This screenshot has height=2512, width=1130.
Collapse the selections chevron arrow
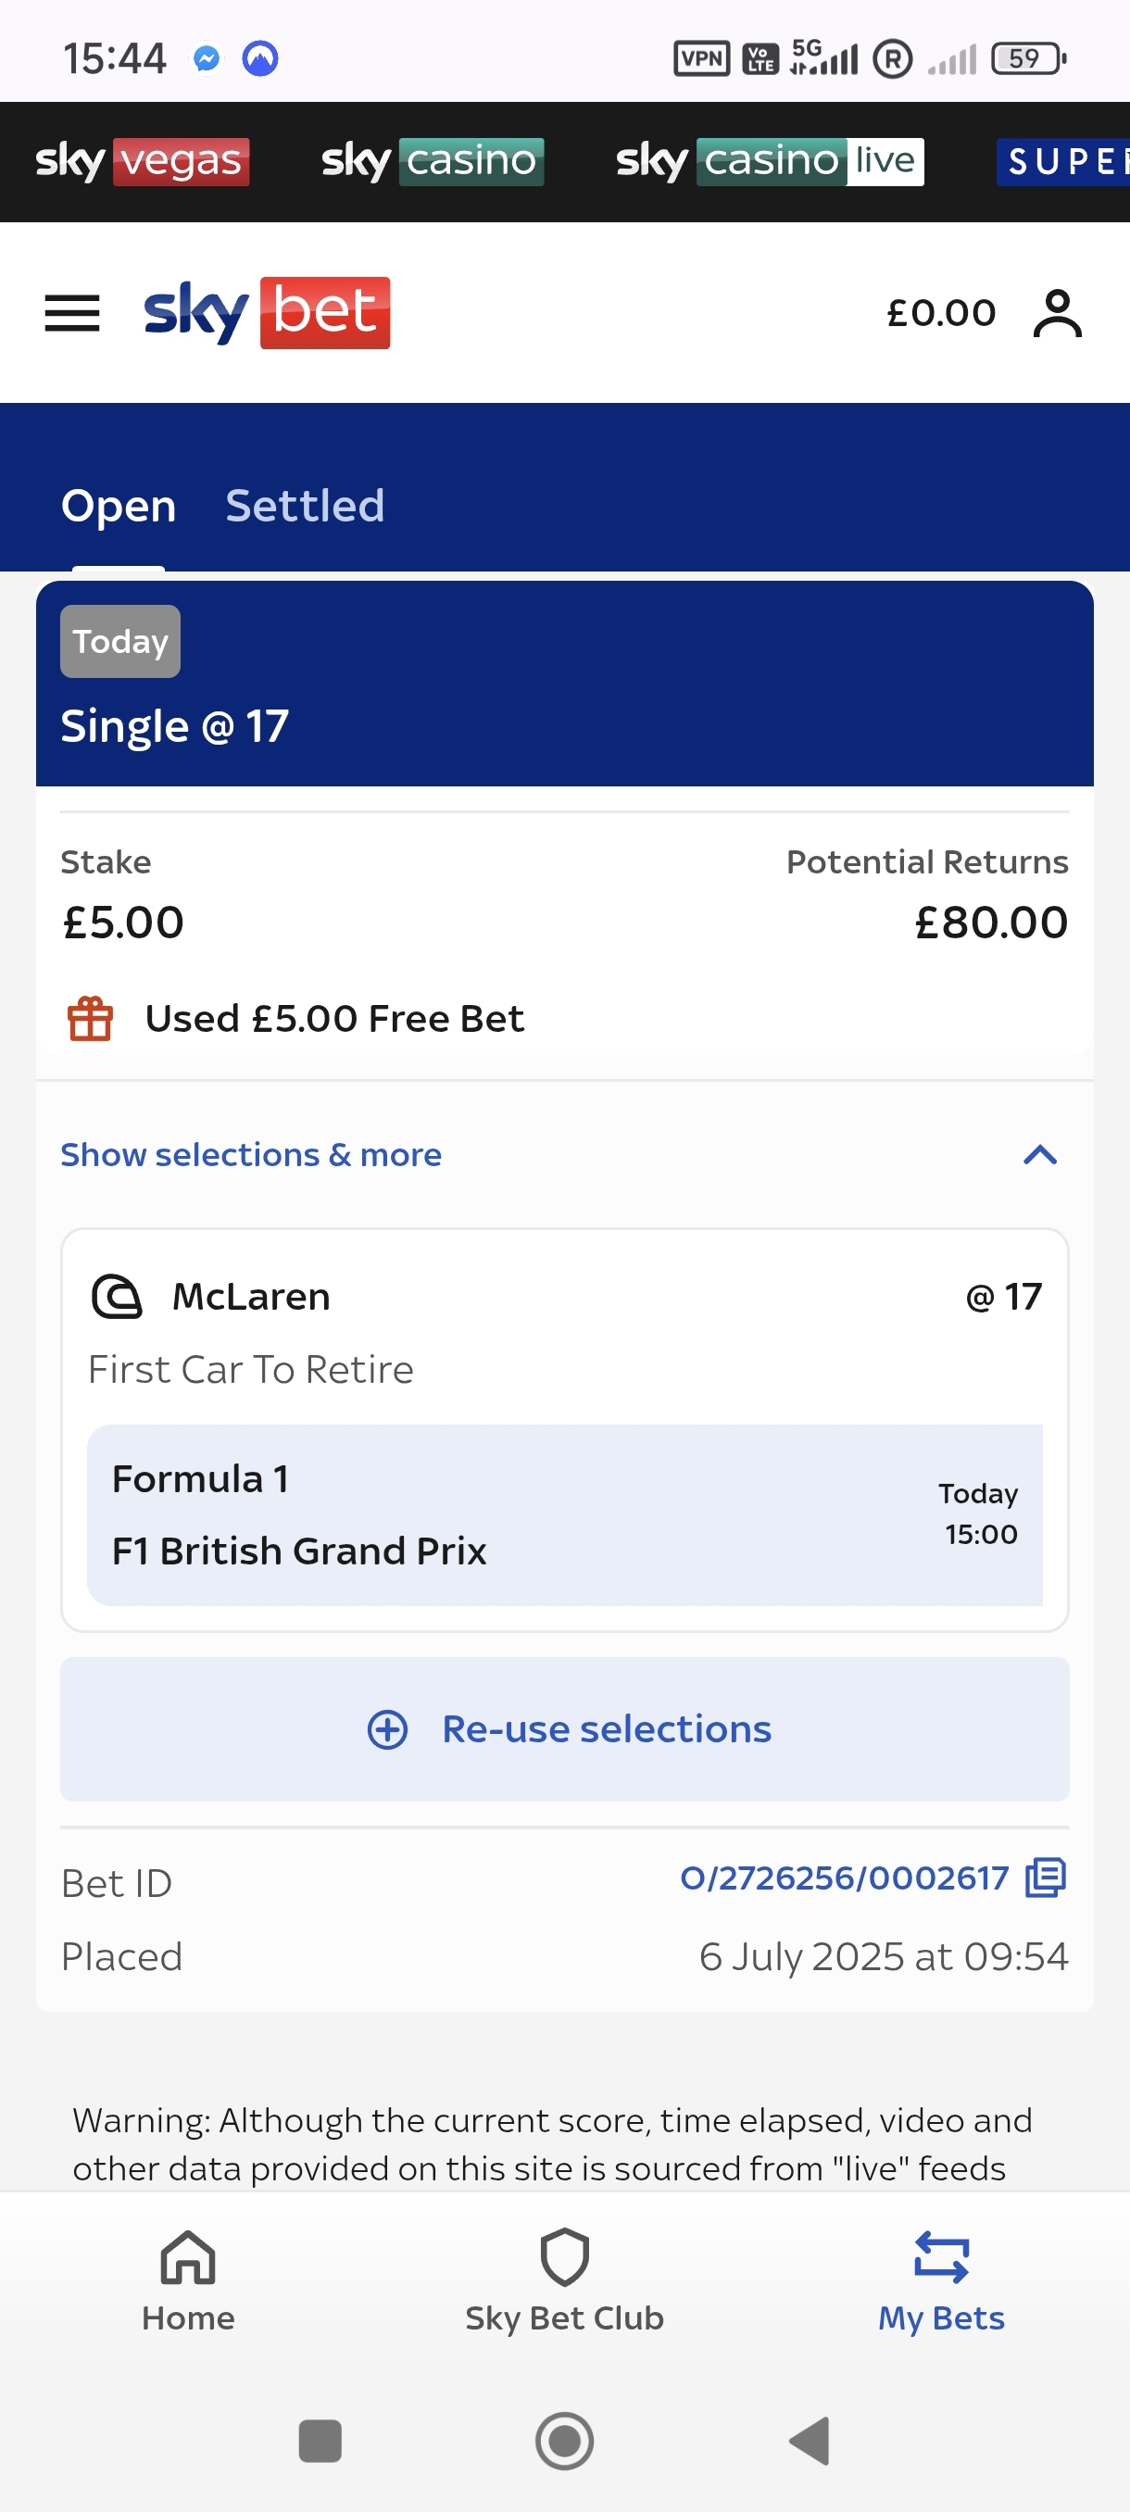(x=1039, y=1155)
